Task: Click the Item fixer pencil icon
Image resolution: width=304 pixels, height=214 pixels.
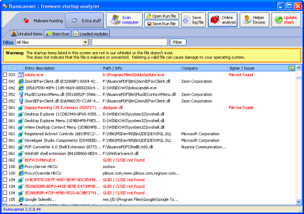Action: pos(49,34)
